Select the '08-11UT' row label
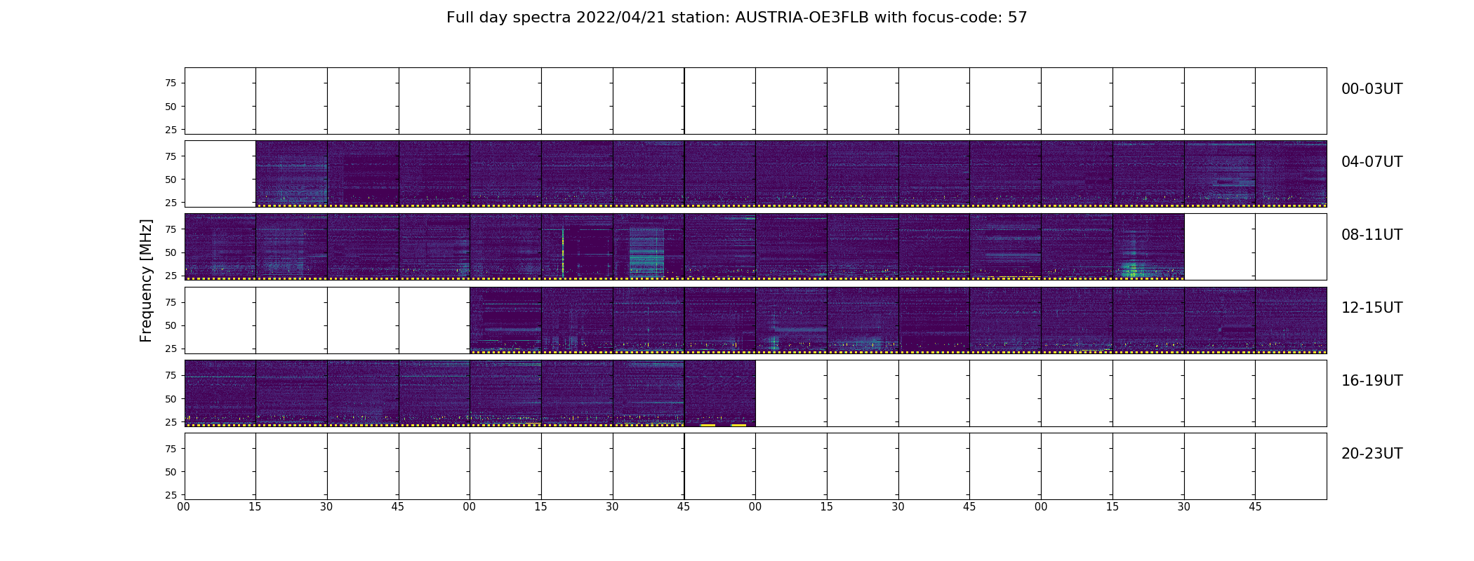1474x561 pixels. point(1372,235)
